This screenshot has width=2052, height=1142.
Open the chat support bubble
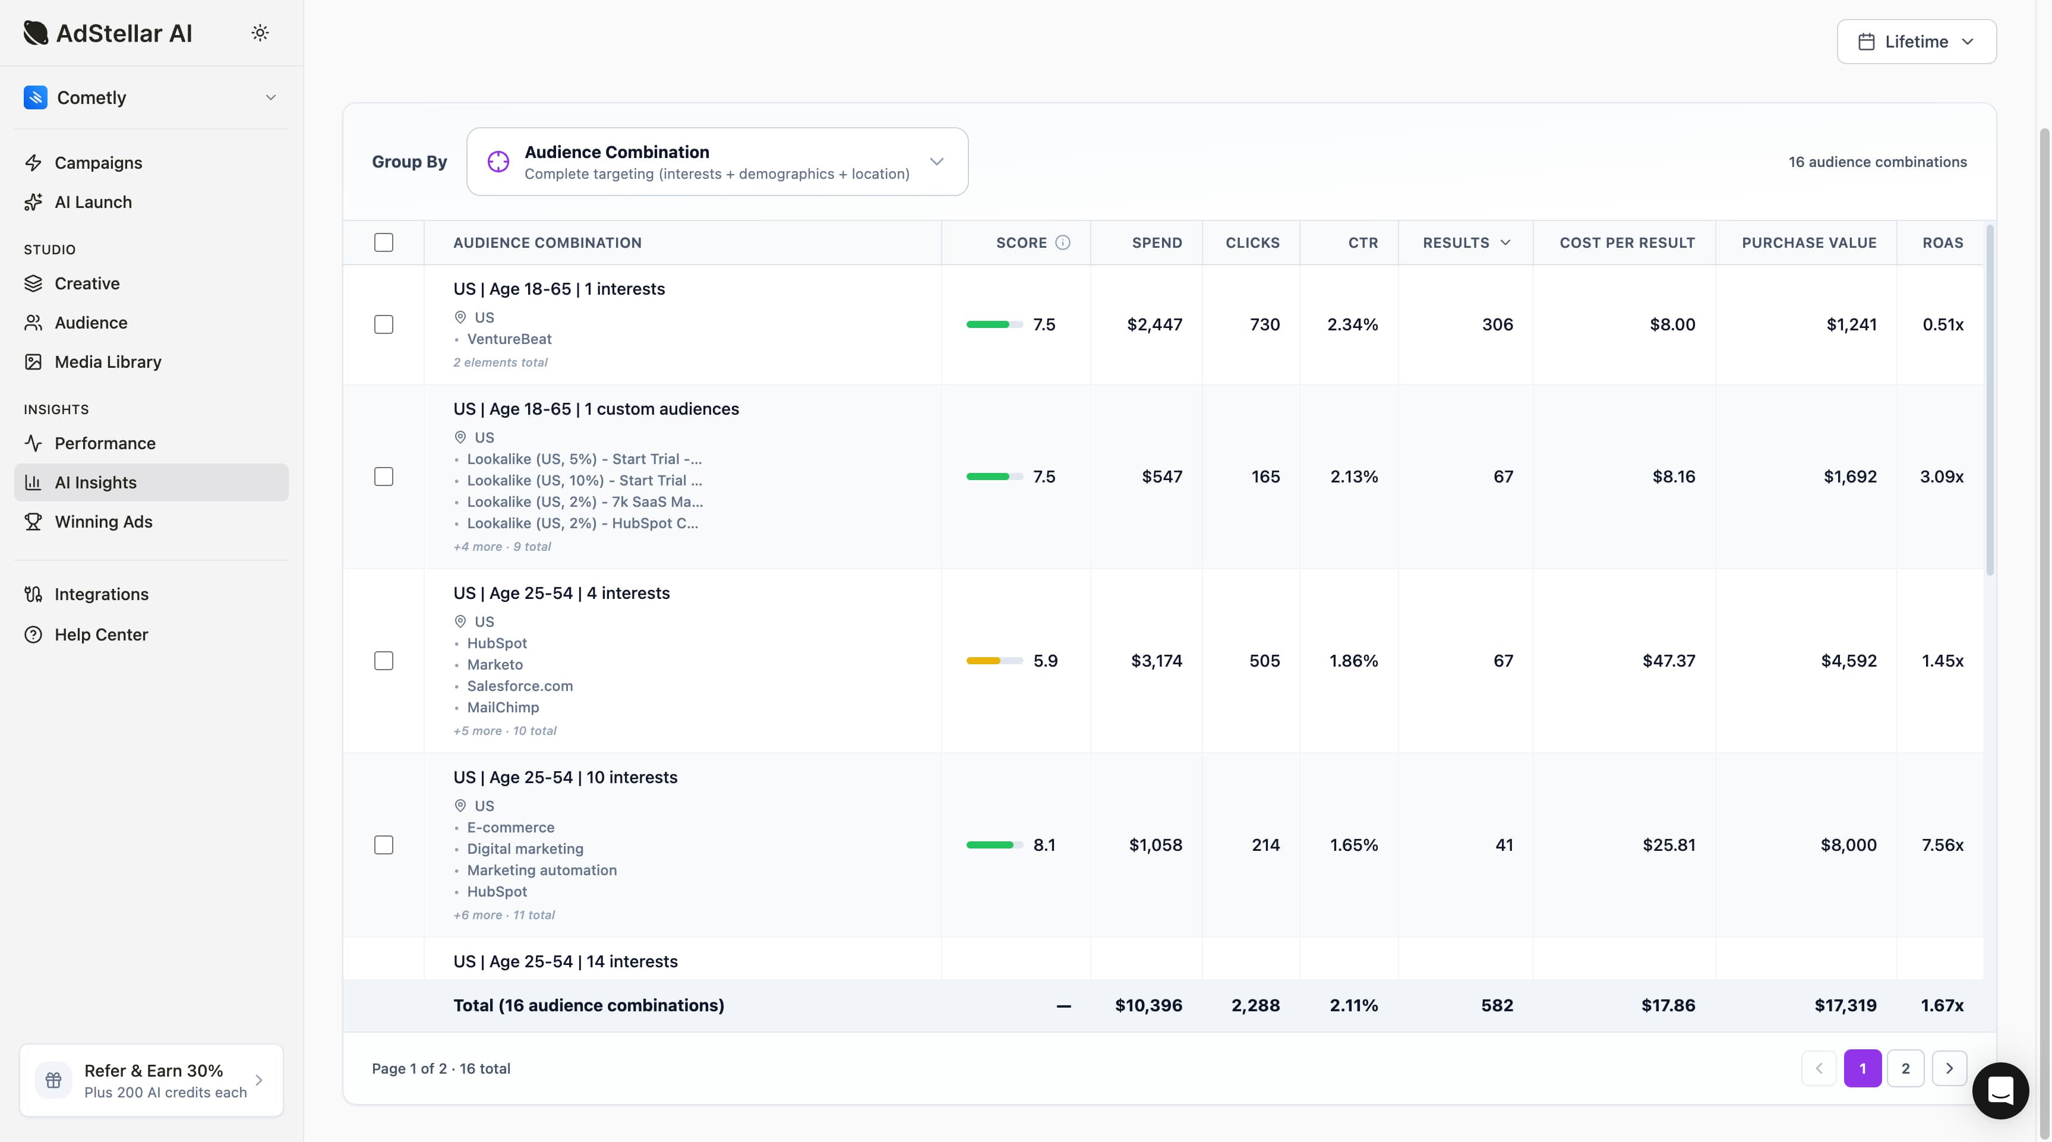[x=2000, y=1090]
